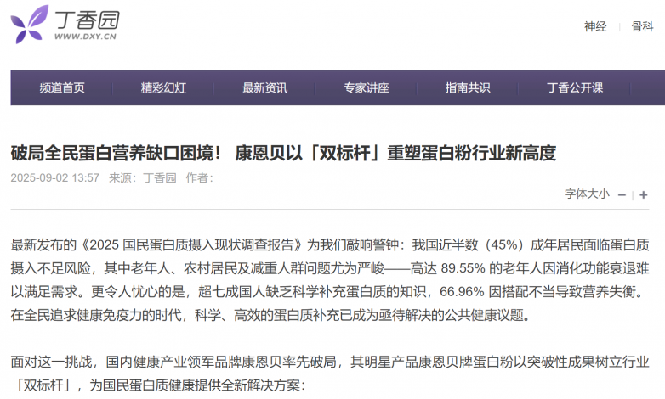
Task: Open 丁香公开课 from the navigation bar
Action: pyautogui.click(x=575, y=87)
